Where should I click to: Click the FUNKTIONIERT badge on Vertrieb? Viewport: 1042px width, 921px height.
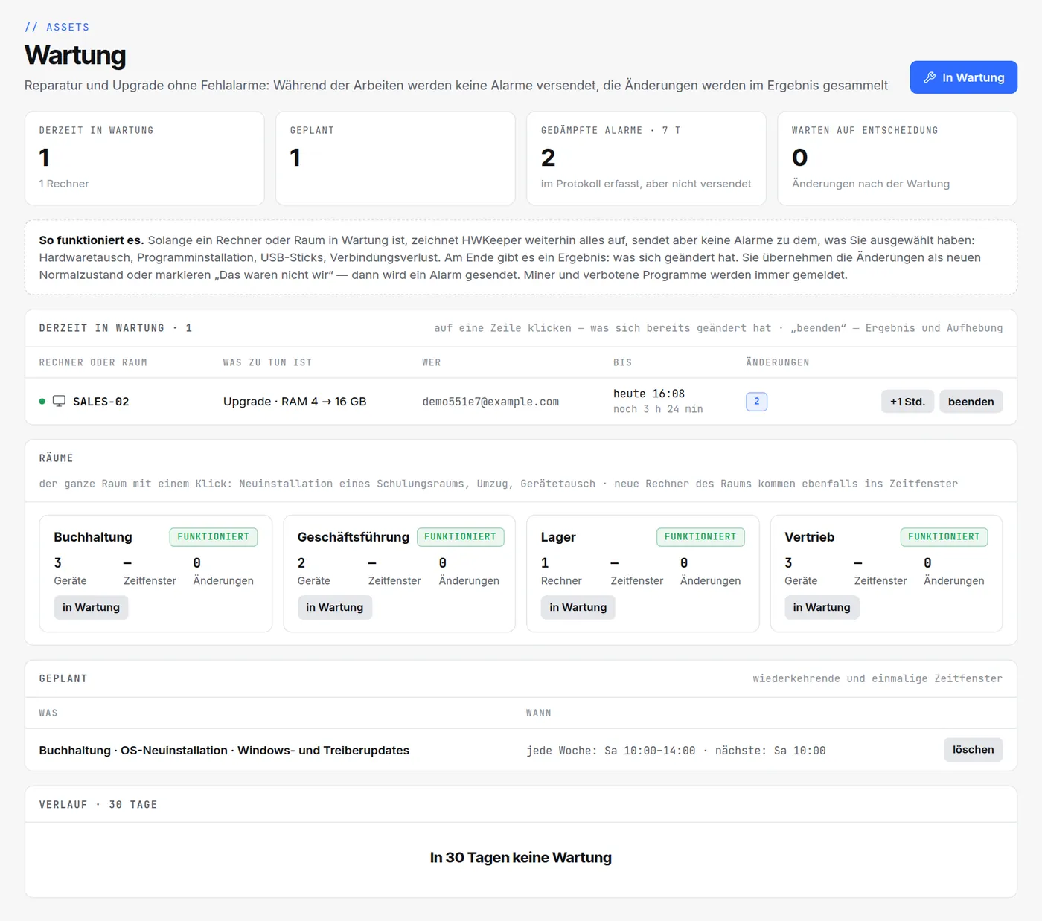click(x=944, y=537)
